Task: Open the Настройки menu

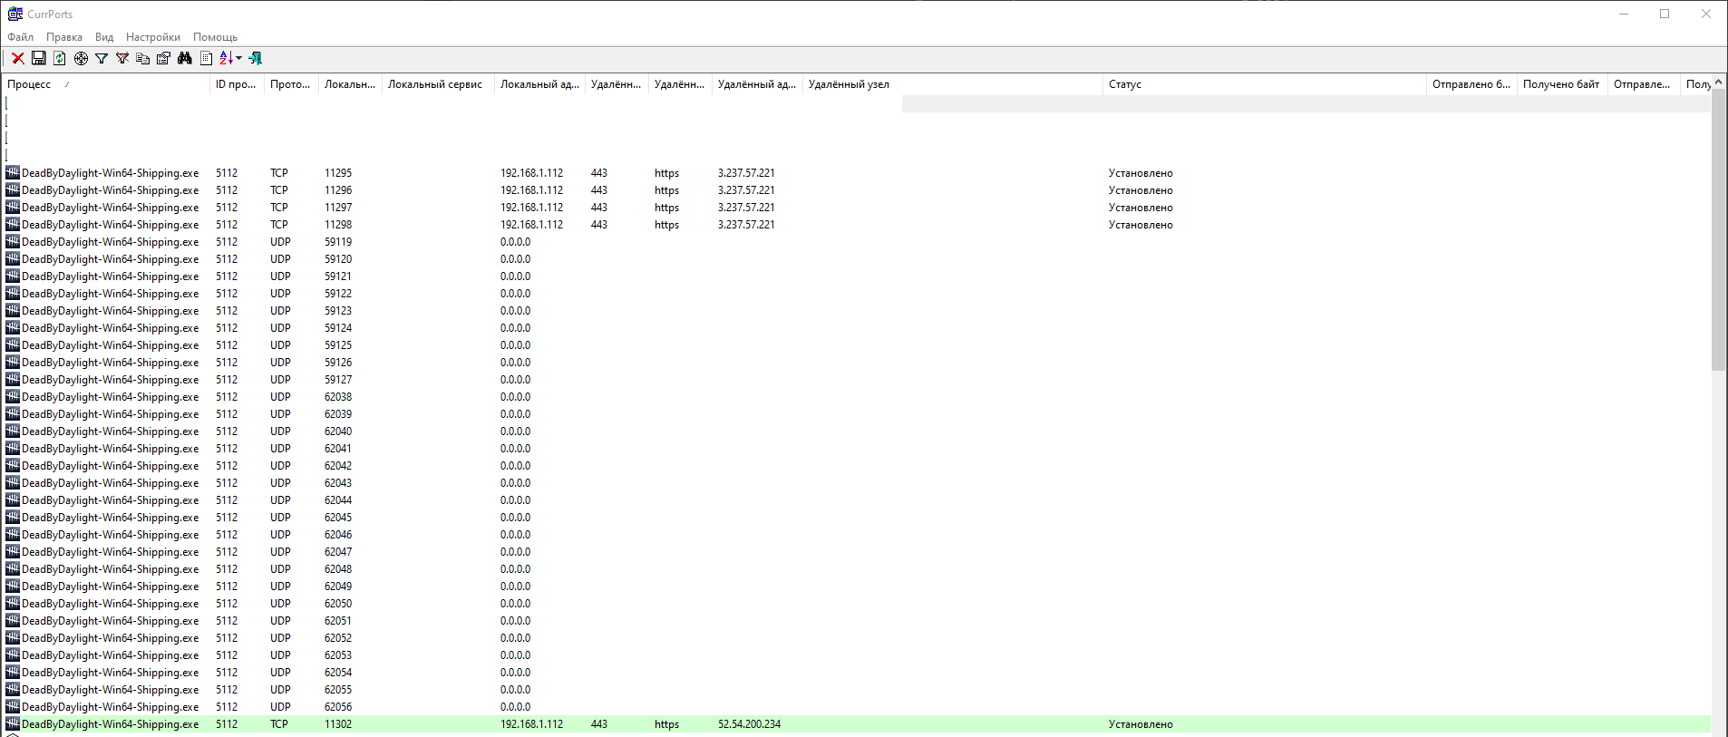Action: tap(153, 37)
